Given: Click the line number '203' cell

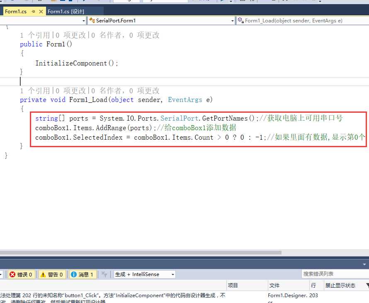Looking at the screenshot, I should coord(313,296).
